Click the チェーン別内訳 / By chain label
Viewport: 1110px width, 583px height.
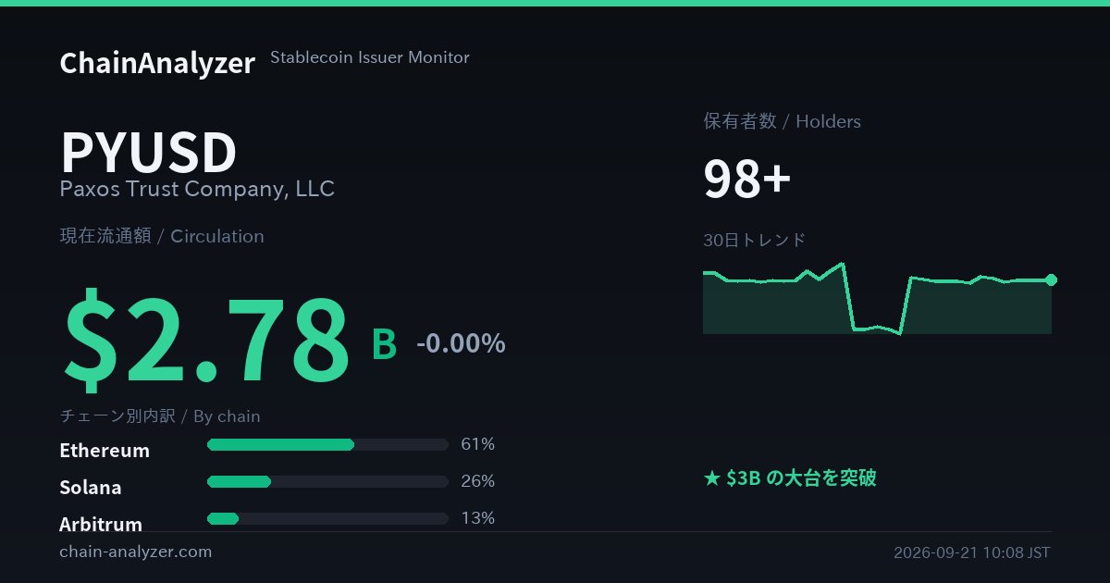tap(160, 416)
